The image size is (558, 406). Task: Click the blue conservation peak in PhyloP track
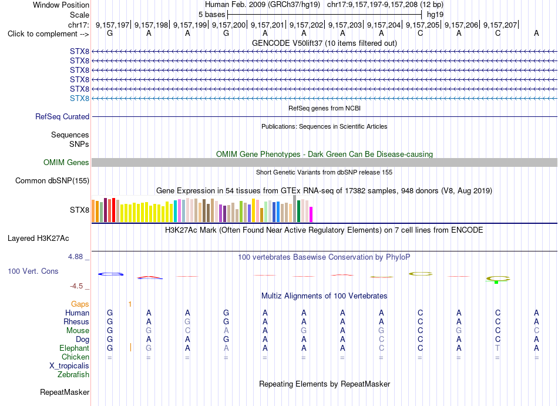point(110,274)
